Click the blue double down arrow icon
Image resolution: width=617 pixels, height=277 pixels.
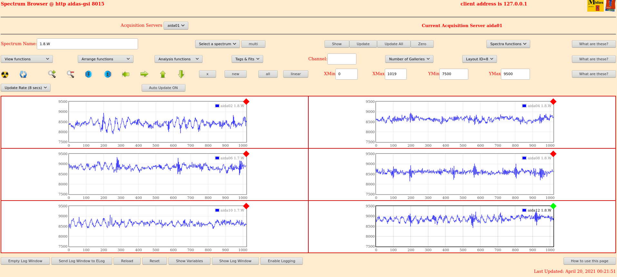click(89, 74)
